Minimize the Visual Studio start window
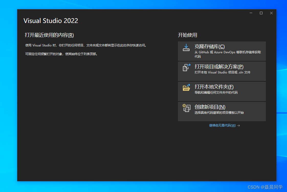This screenshot has width=287, height=192. click(251, 13)
